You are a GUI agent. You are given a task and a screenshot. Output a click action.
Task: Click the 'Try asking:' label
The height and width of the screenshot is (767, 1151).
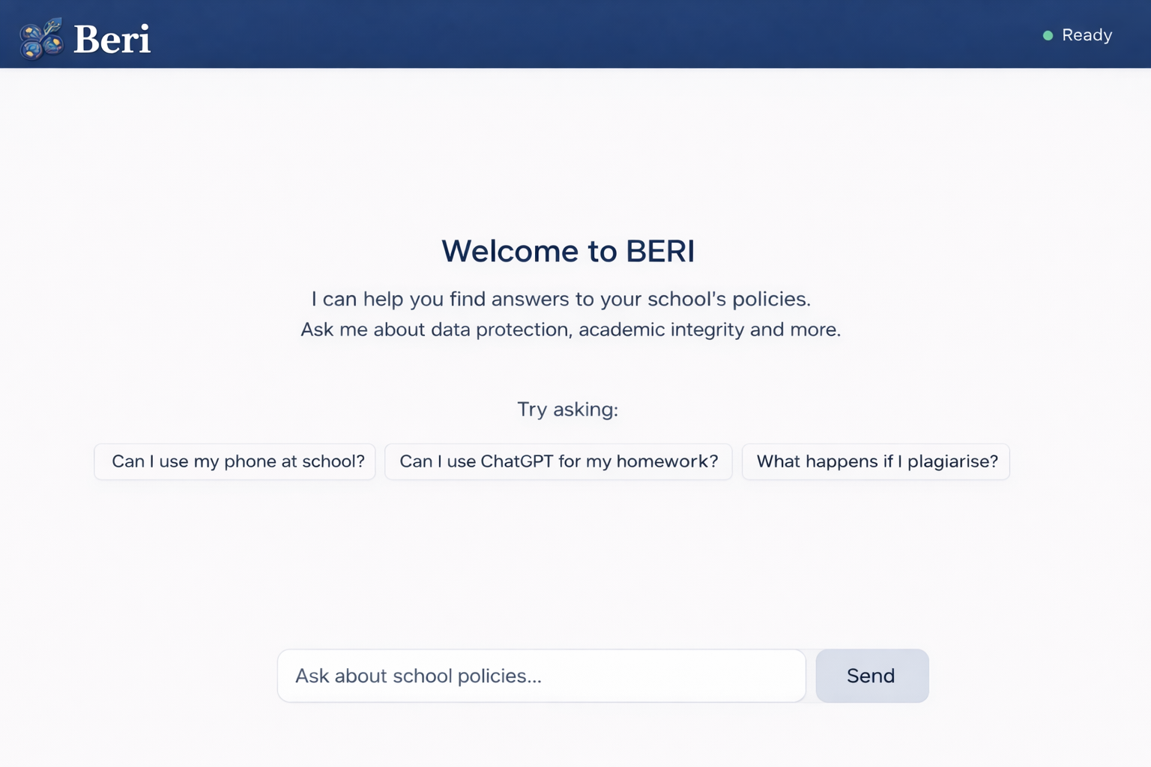point(567,409)
